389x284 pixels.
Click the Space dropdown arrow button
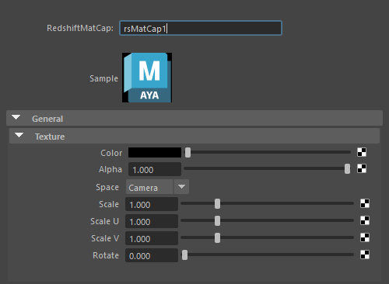[x=181, y=187]
